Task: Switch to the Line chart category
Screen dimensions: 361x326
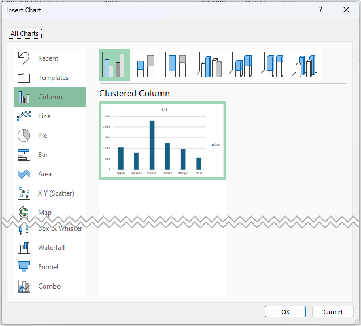Action: click(44, 116)
